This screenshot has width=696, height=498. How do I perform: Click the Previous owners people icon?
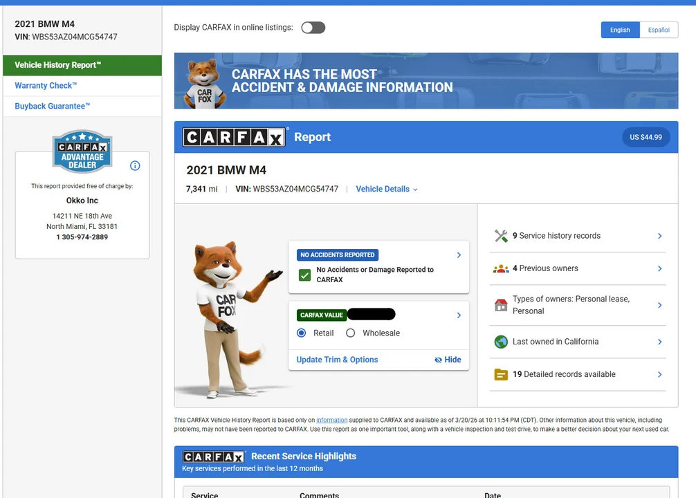[x=501, y=268]
